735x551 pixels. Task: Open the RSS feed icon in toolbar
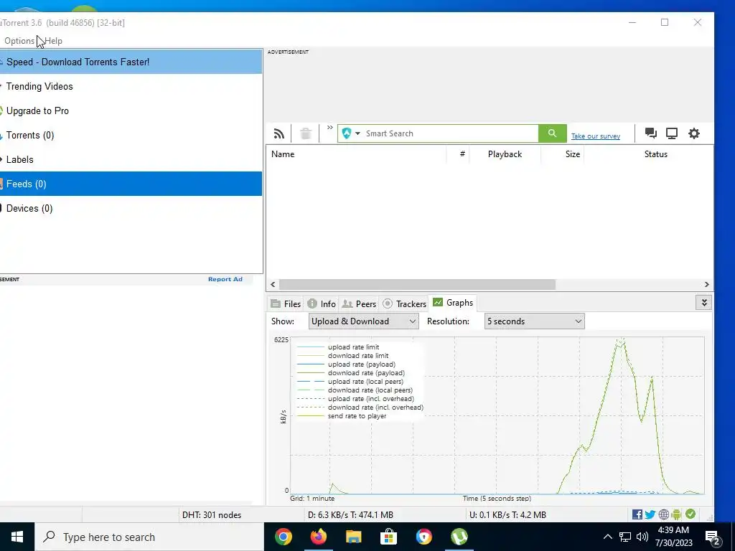click(x=279, y=133)
